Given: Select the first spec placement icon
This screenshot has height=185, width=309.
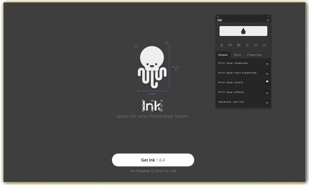Looking at the screenshot, I should tap(222, 45).
